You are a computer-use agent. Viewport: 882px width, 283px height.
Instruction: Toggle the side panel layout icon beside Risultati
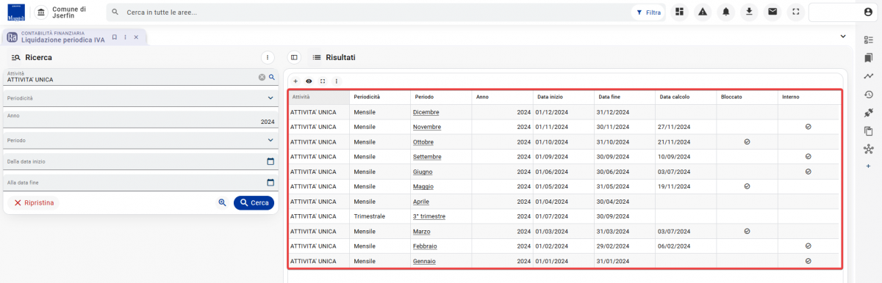click(294, 56)
